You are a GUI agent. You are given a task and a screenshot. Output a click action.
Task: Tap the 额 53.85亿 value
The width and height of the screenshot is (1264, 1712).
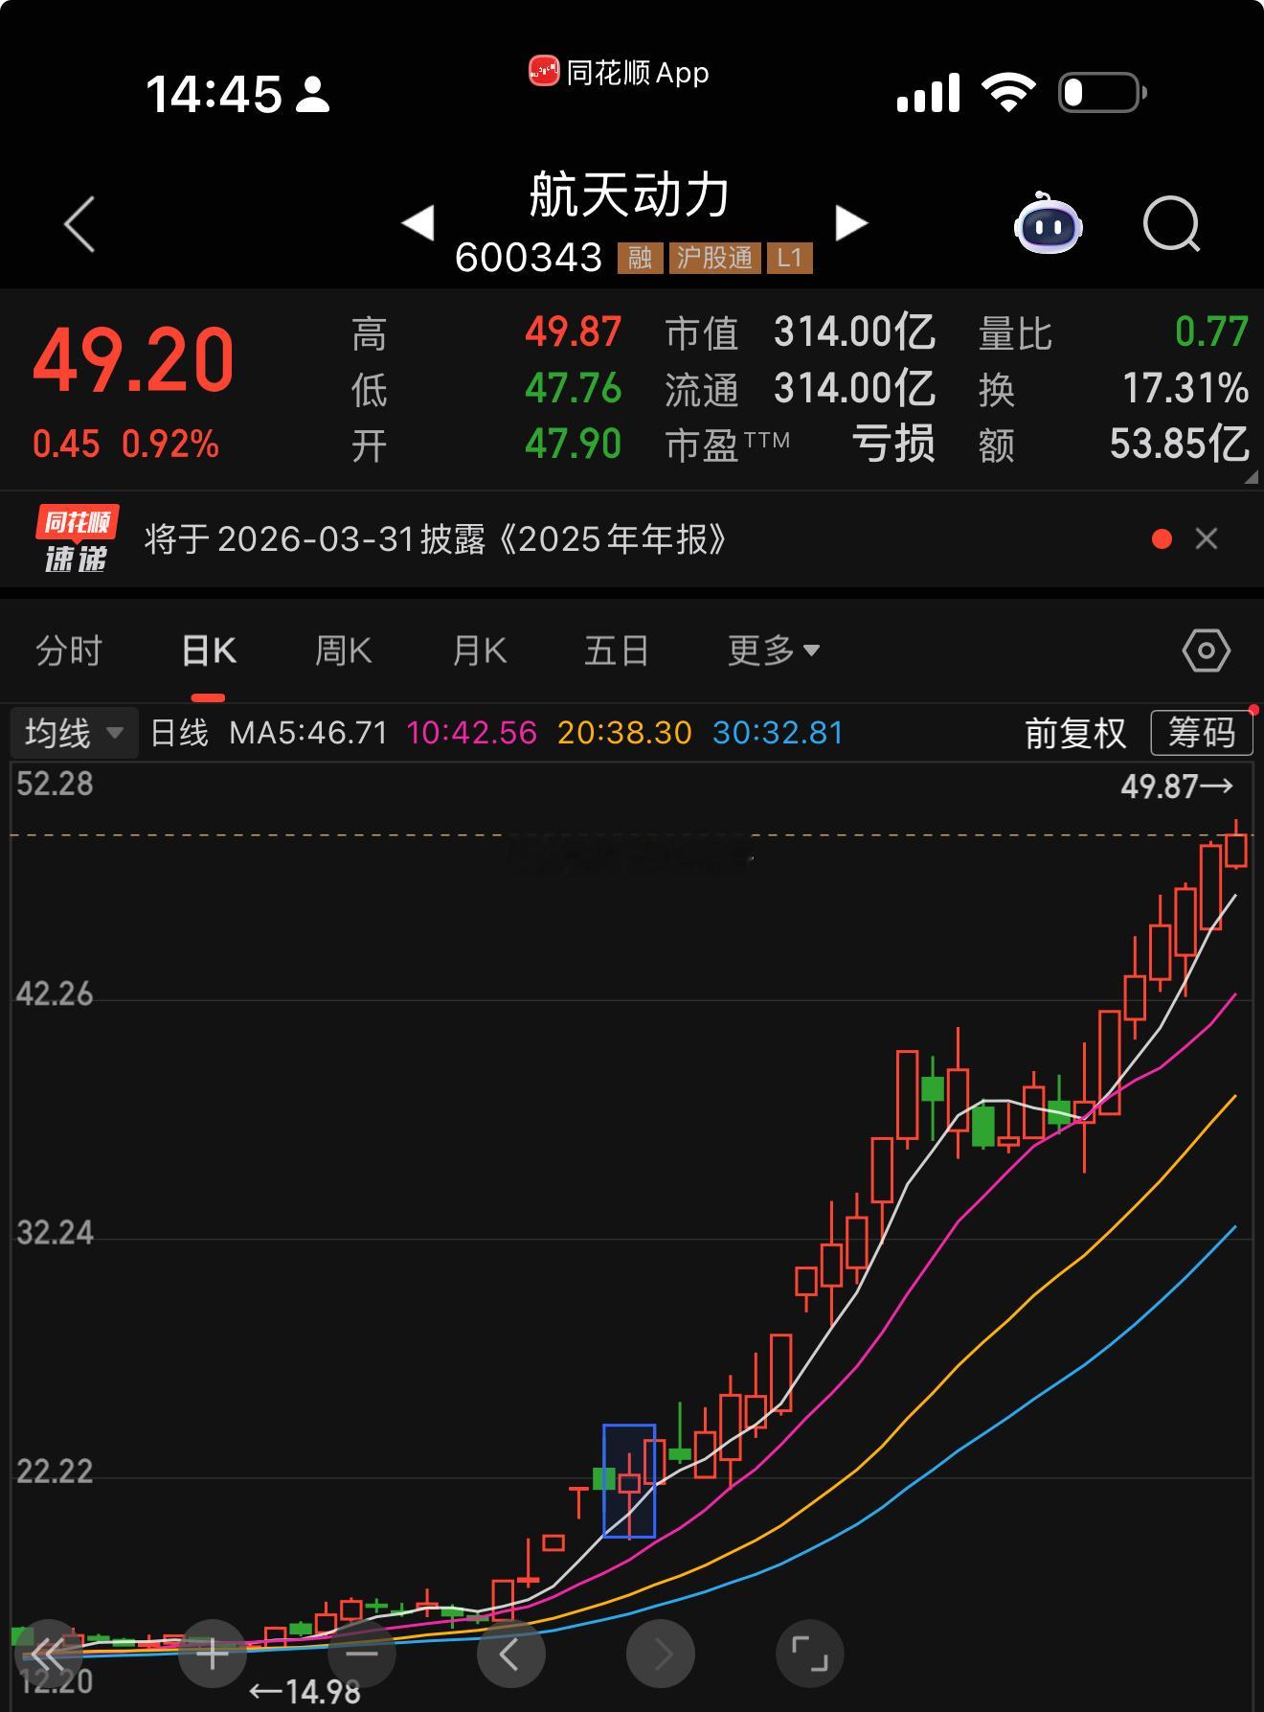1179,444
